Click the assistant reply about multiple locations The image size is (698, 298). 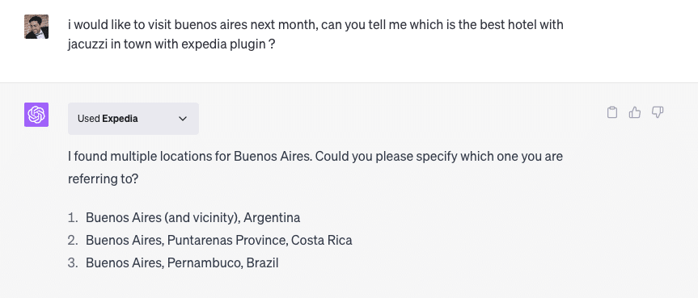(315, 168)
